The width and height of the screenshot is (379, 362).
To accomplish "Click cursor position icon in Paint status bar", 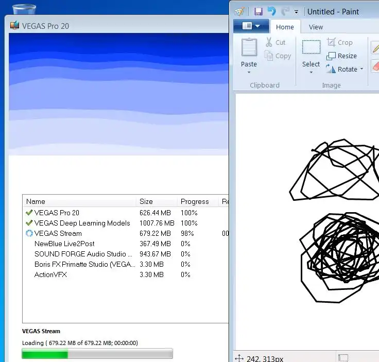I will coord(239,358).
